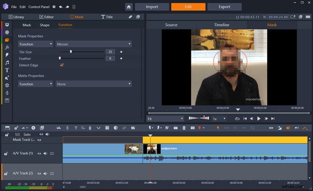Image resolution: width=313 pixels, height=191 pixels.
Task: Toggle the lock on A/V Track (2)
Action: tap(6, 173)
